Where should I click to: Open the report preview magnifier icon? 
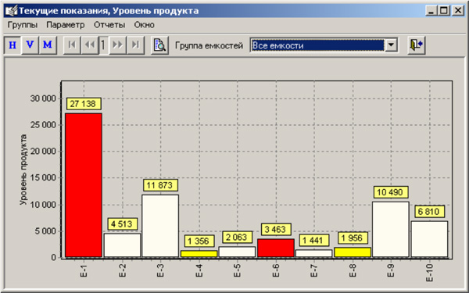[x=159, y=45]
